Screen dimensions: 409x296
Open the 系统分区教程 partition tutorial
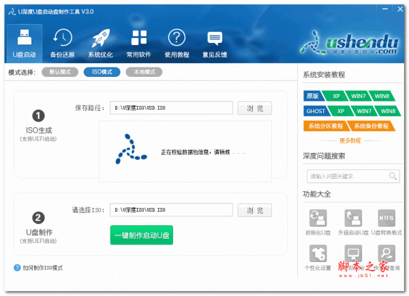pos(326,126)
